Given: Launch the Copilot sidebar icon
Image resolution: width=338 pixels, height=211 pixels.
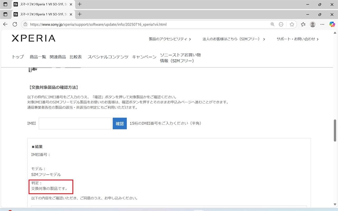Looking at the screenshot, I should click(332, 24).
